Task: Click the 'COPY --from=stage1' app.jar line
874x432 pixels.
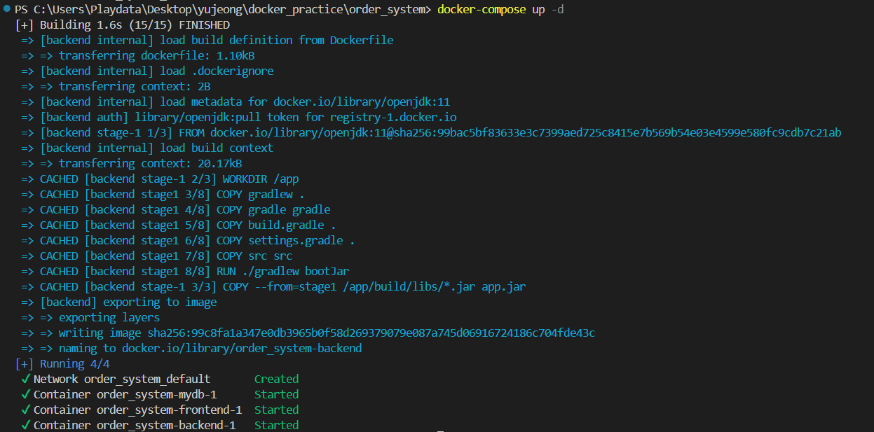Action: pyautogui.click(x=273, y=287)
